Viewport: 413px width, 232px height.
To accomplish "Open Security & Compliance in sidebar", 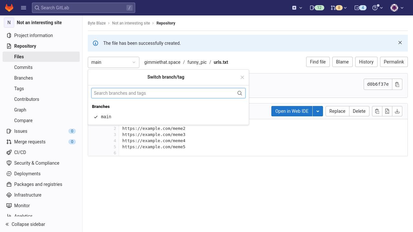I will (x=41, y=163).
